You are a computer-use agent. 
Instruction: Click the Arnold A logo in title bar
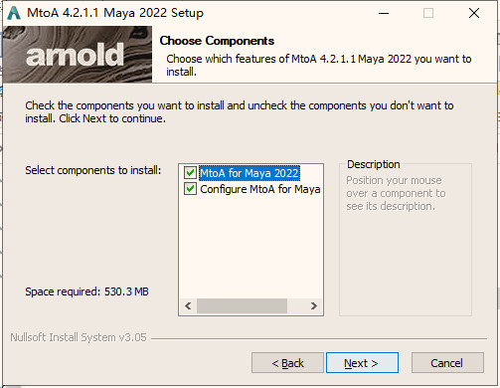14,13
